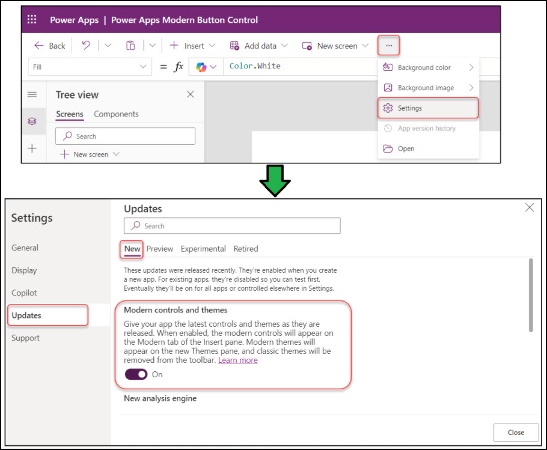Close the Tree view panel

coord(190,94)
